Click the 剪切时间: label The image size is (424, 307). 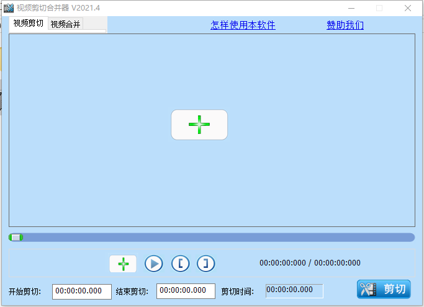coord(237,291)
